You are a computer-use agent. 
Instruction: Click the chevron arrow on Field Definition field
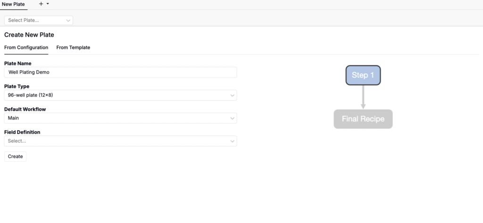[x=232, y=141]
